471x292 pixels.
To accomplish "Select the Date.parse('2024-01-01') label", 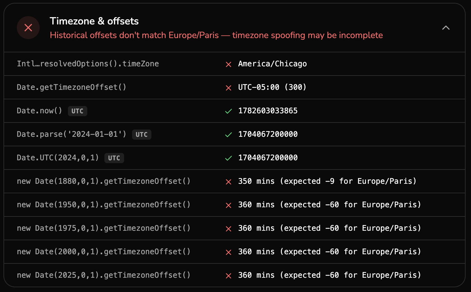I will tap(72, 134).
